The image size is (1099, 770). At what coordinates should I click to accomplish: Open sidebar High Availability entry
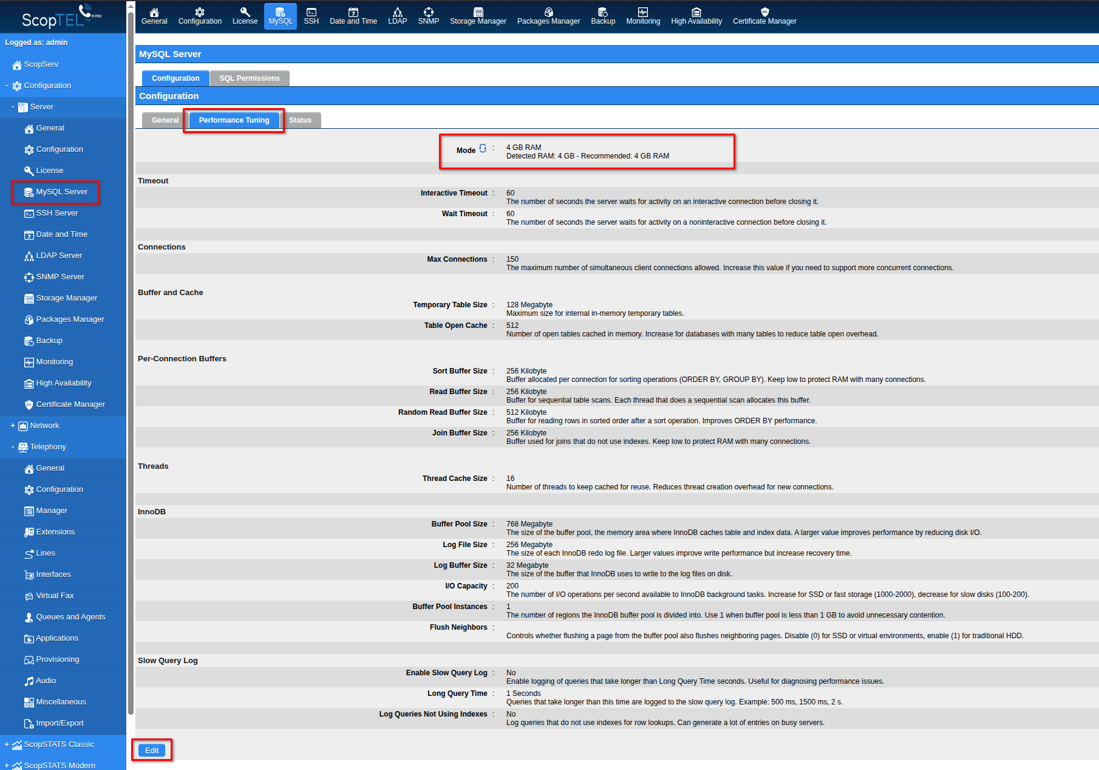click(x=58, y=383)
